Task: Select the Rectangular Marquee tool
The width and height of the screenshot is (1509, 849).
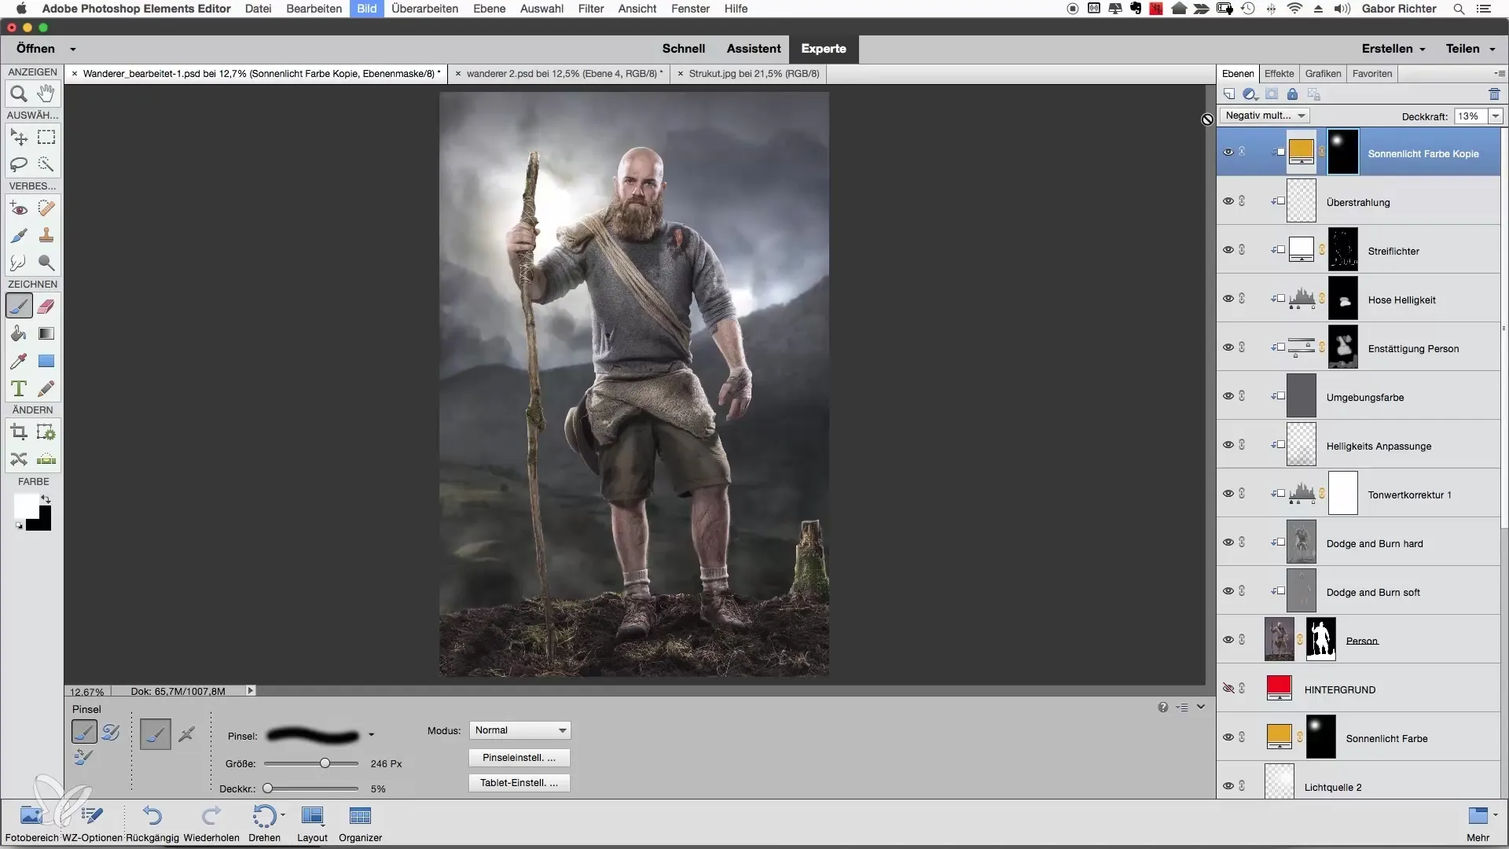Action: pos(46,138)
